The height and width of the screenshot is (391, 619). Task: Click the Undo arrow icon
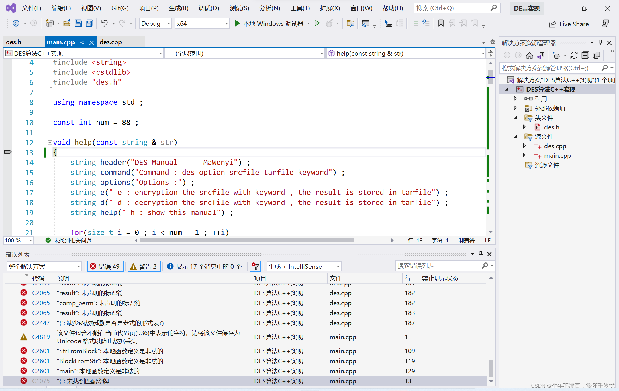tap(104, 23)
